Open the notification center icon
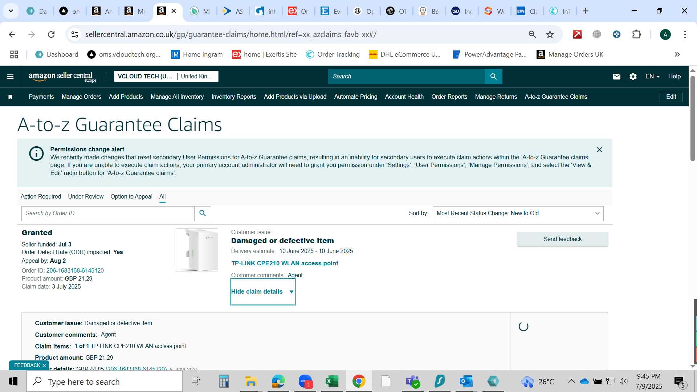The width and height of the screenshot is (697, 392). (680, 381)
